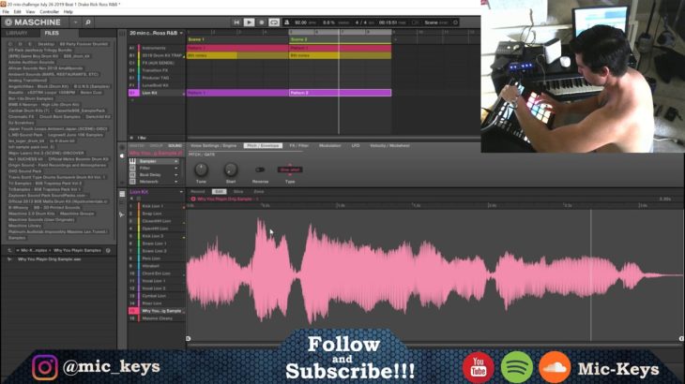Open the File menu
This screenshot has height=384, width=685.
point(6,12)
